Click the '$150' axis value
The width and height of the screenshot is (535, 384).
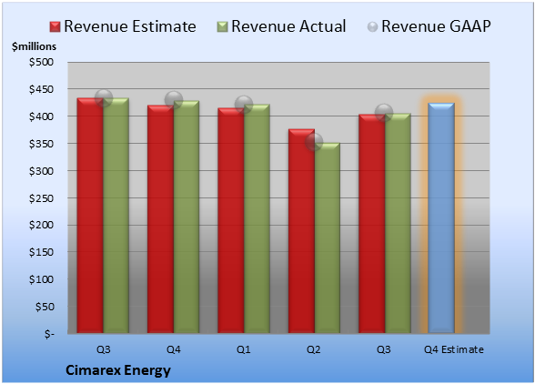pyautogui.click(x=41, y=252)
